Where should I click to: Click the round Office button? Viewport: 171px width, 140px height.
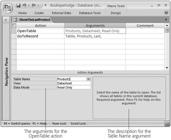pos(8,8)
